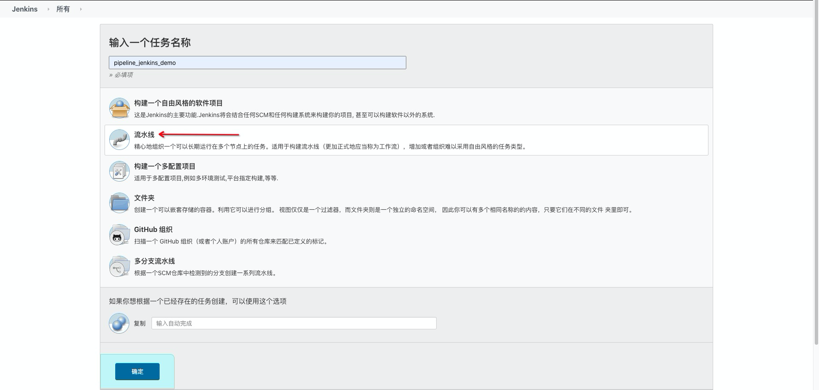Screen dimensions: 819x390
Task: Select the 文件夹 item title
Action: 144,198
